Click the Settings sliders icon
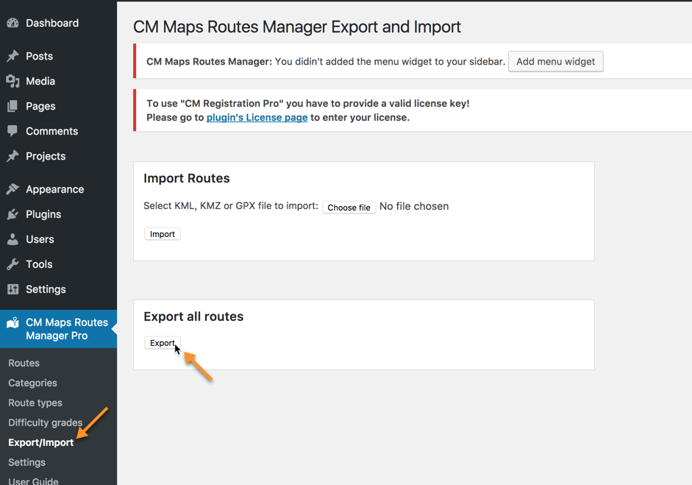This screenshot has height=485, width=692. click(13, 289)
